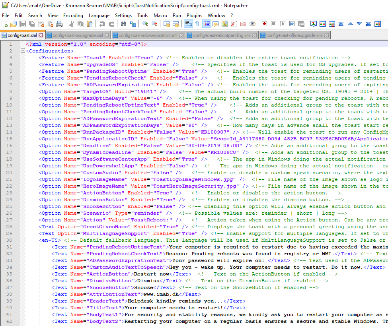Image resolution: width=388 pixels, height=326 pixels.
Task: Create a new document with the New icon
Action: click(x=5, y=24)
